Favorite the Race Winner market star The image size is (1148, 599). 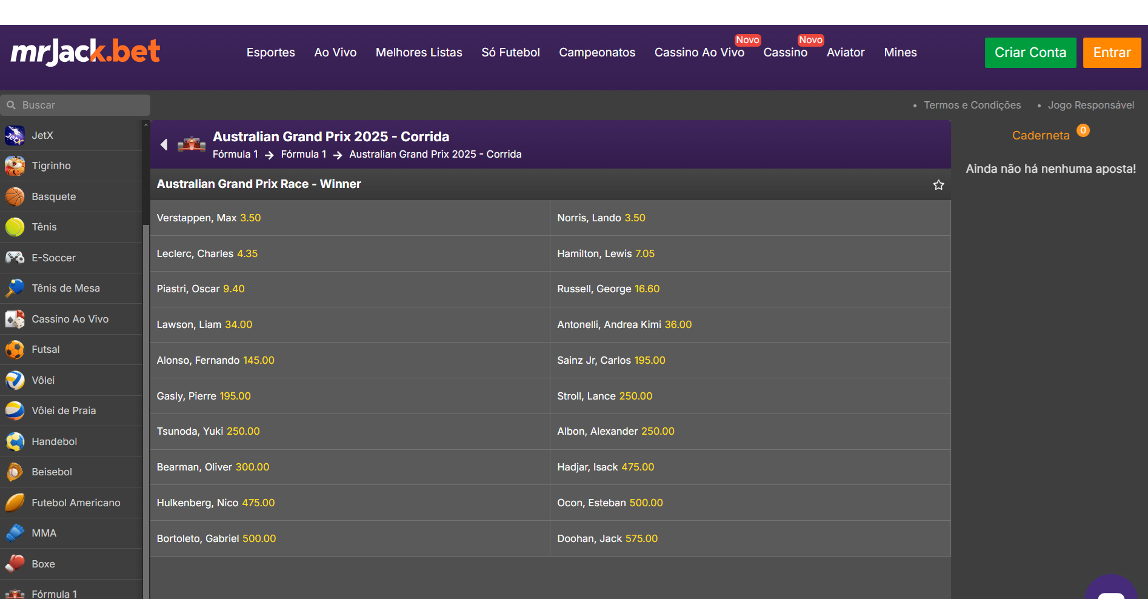click(938, 185)
